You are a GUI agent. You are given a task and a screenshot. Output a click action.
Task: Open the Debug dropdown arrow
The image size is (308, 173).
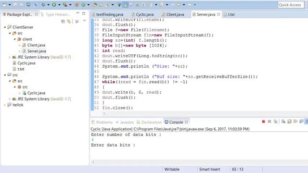tap(48, 5)
